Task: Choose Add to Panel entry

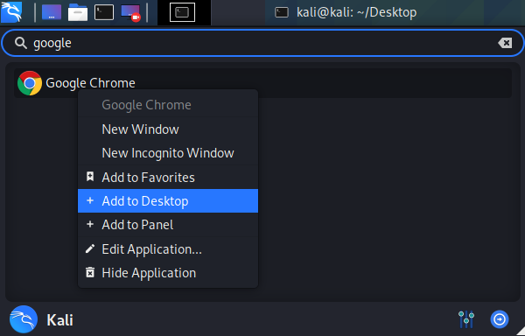Action: coord(168,225)
